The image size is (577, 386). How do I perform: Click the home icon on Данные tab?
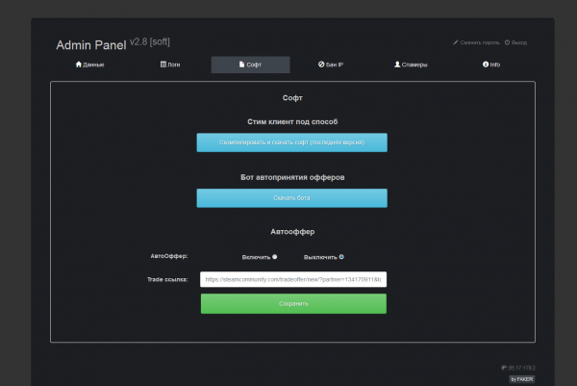click(x=78, y=64)
